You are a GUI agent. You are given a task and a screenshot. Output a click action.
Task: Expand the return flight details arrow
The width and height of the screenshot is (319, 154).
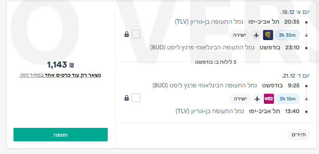306,99
